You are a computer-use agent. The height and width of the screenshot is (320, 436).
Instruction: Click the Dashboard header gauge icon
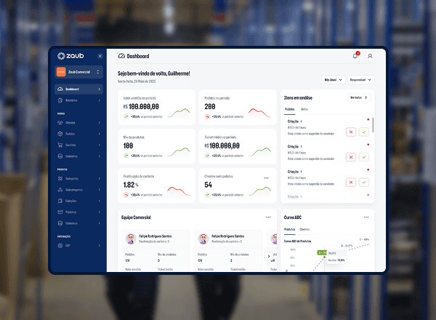[121, 56]
